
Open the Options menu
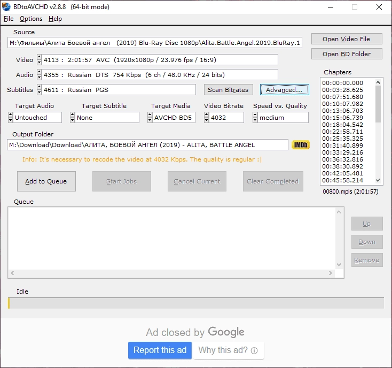31,19
